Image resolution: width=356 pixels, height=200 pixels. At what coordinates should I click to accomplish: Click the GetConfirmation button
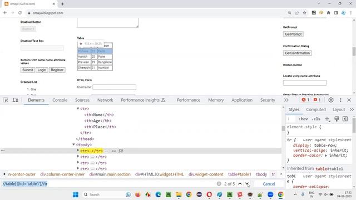pos(297,53)
